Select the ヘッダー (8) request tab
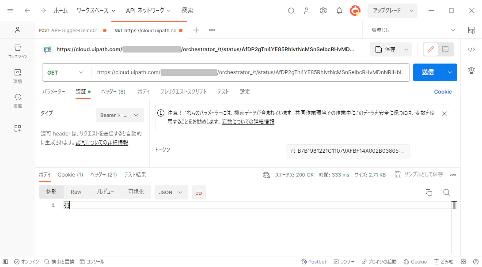Screen dimensions: 482x267 tap(113, 92)
